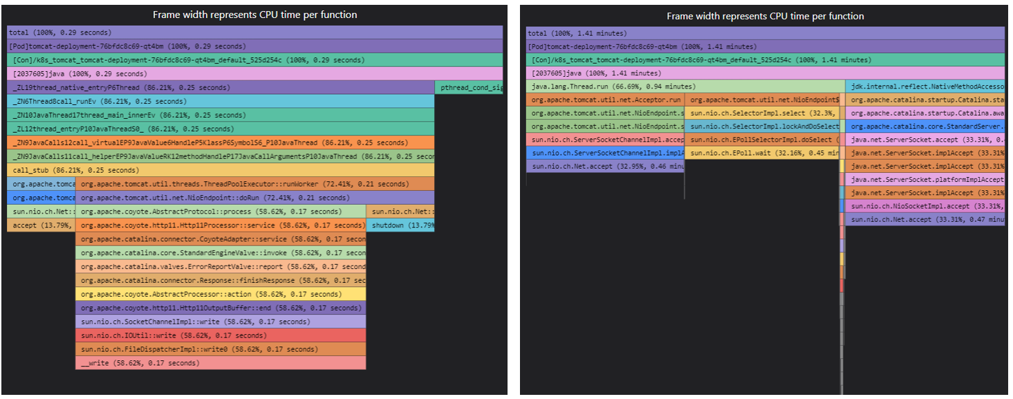Select the accept (13.79%) frame
This screenshot has height=399, width=1013.
click(41, 225)
